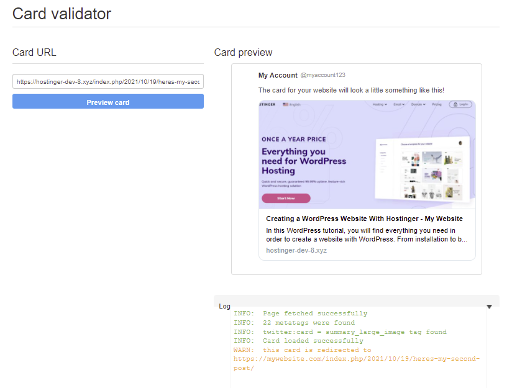The width and height of the screenshot is (512, 388).
Task: Click the Card validator heading
Action: tap(62, 14)
